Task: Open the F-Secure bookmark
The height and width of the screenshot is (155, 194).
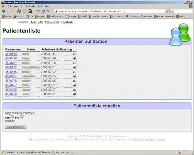Action: click(133, 16)
